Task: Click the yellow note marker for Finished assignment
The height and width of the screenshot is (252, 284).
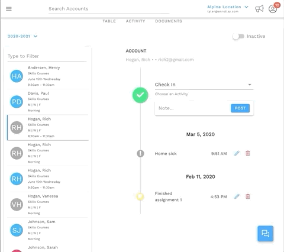Action: (x=140, y=196)
